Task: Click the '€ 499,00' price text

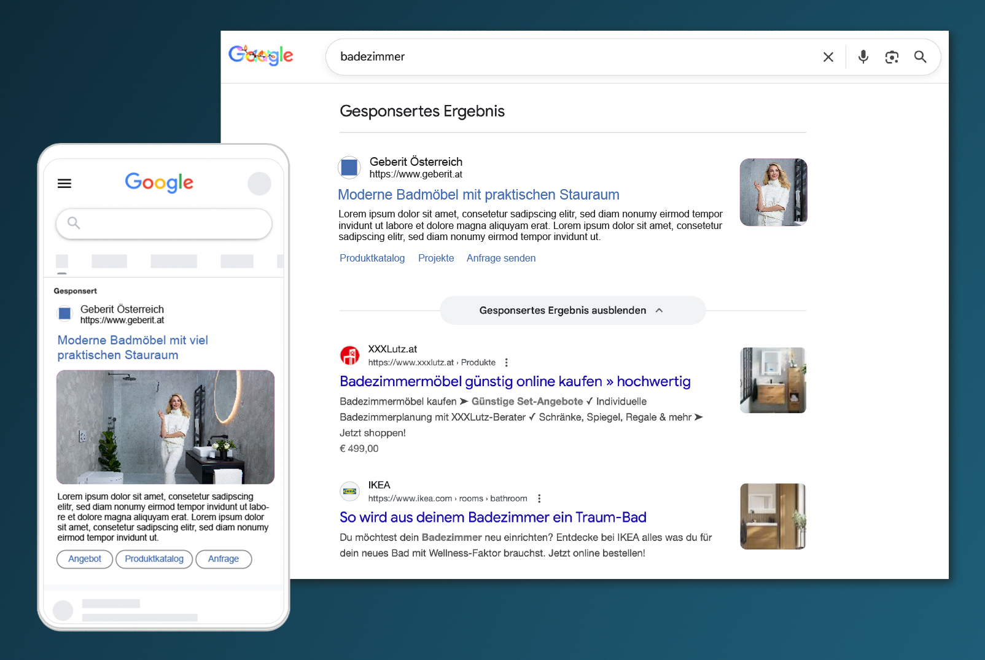Action: click(359, 449)
